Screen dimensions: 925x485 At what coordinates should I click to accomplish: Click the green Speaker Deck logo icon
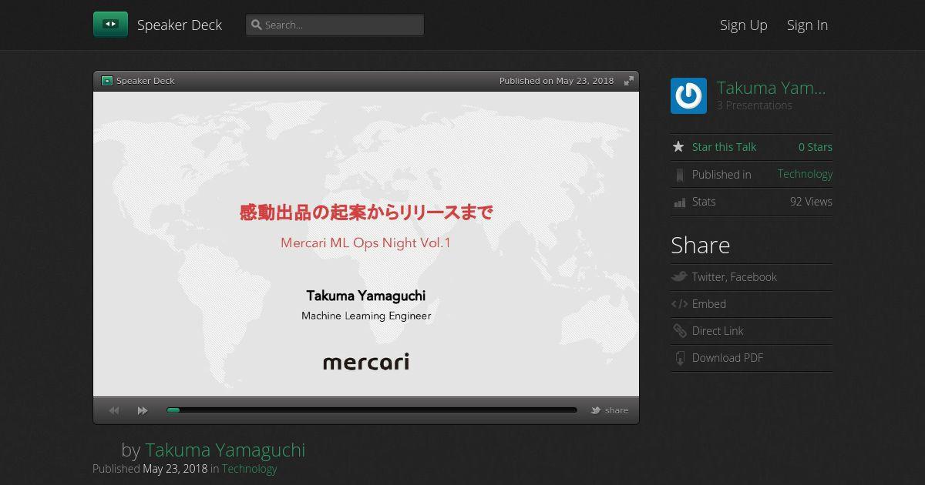tap(110, 25)
